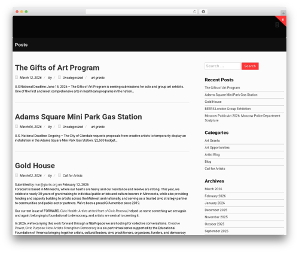Screen dimensions: 299x253
Task: Click date icon beside March 12, 2026
Action: [16, 77]
